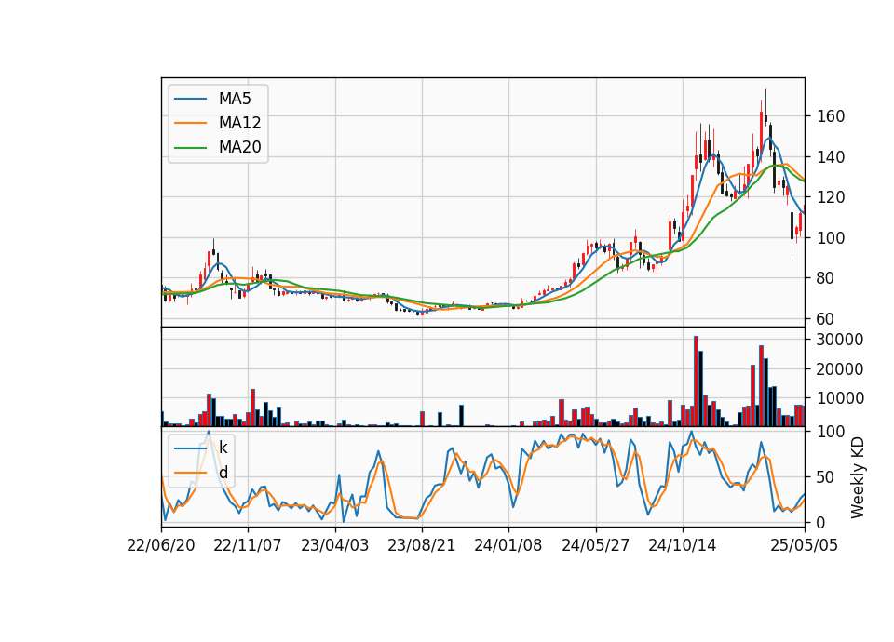894x642 pixels.
Task: Click the 140 price axis label
Action: pos(831,156)
